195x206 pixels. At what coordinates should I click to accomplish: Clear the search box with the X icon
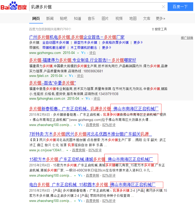pos(163,7)
